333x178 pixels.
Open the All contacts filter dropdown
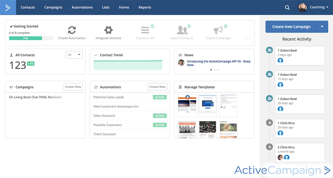74,55
